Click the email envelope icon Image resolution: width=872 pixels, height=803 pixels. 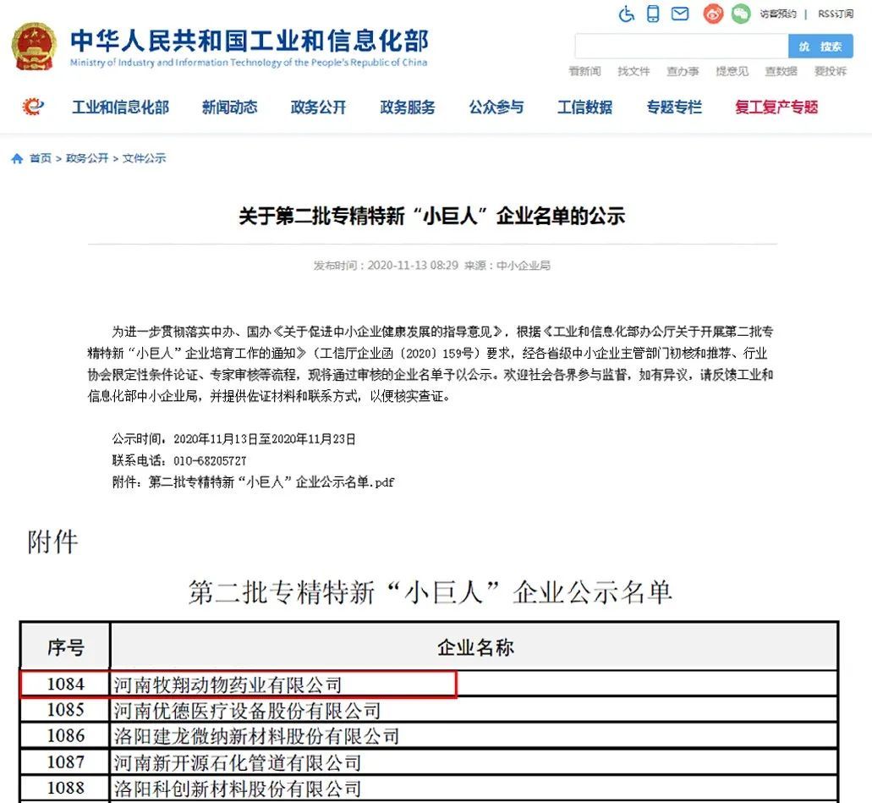tap(680, 14)
